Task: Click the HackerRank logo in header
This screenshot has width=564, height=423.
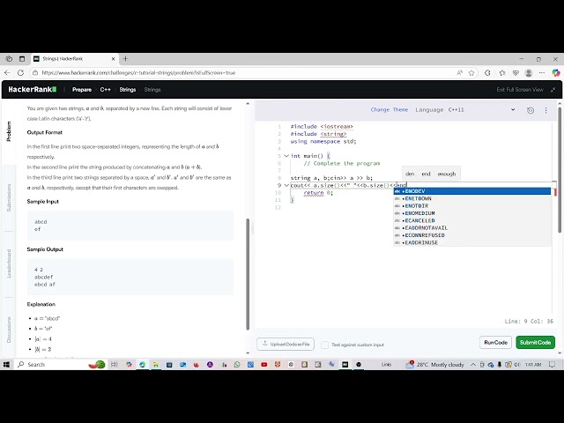Action: click(x=32, y=89)
